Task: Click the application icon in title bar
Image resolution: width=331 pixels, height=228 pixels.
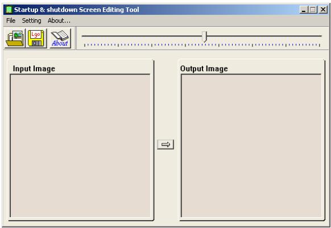Action: pos(9,10)
